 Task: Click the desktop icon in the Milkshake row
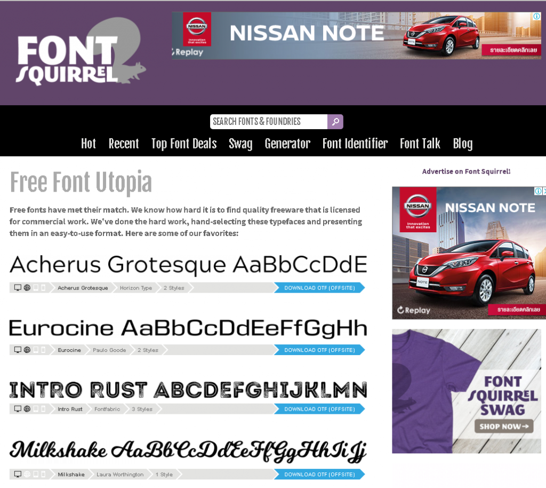(x=18, y=474)
